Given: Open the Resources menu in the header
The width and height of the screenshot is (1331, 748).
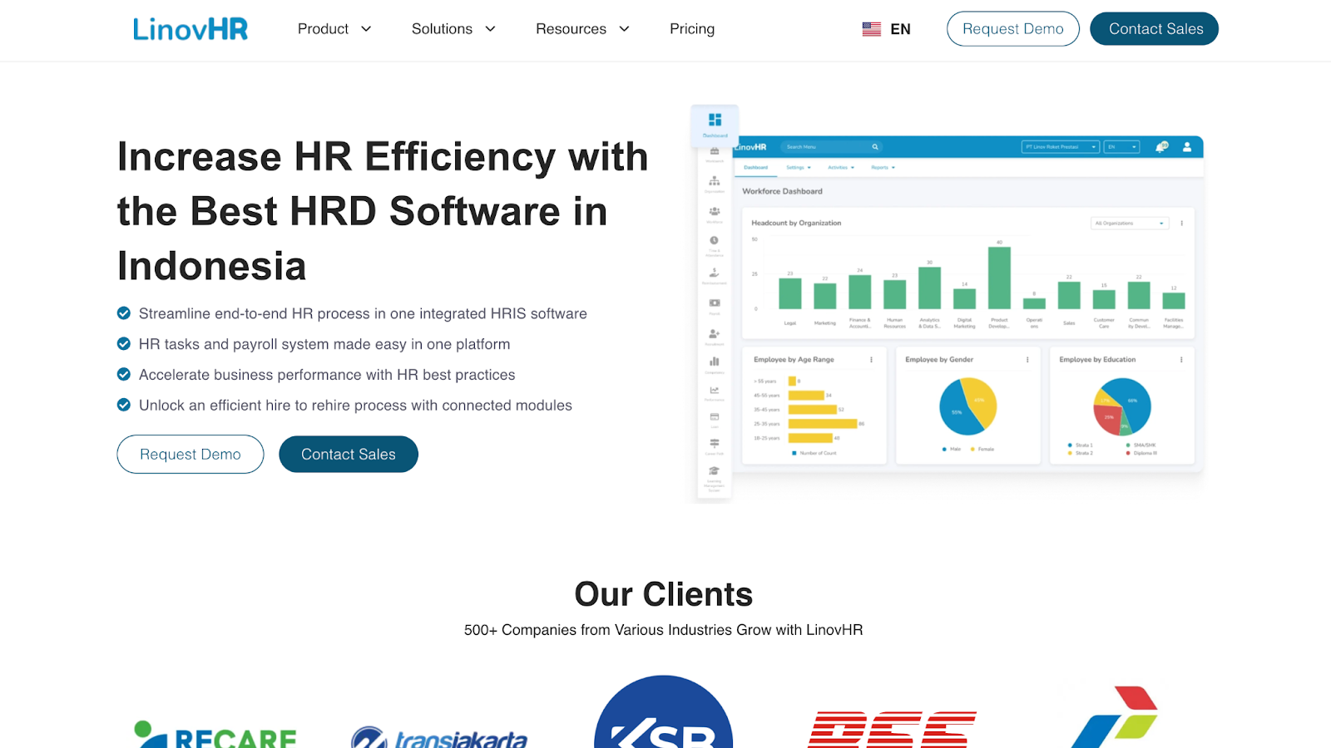Looking at the screenshot, I should 582,29.
